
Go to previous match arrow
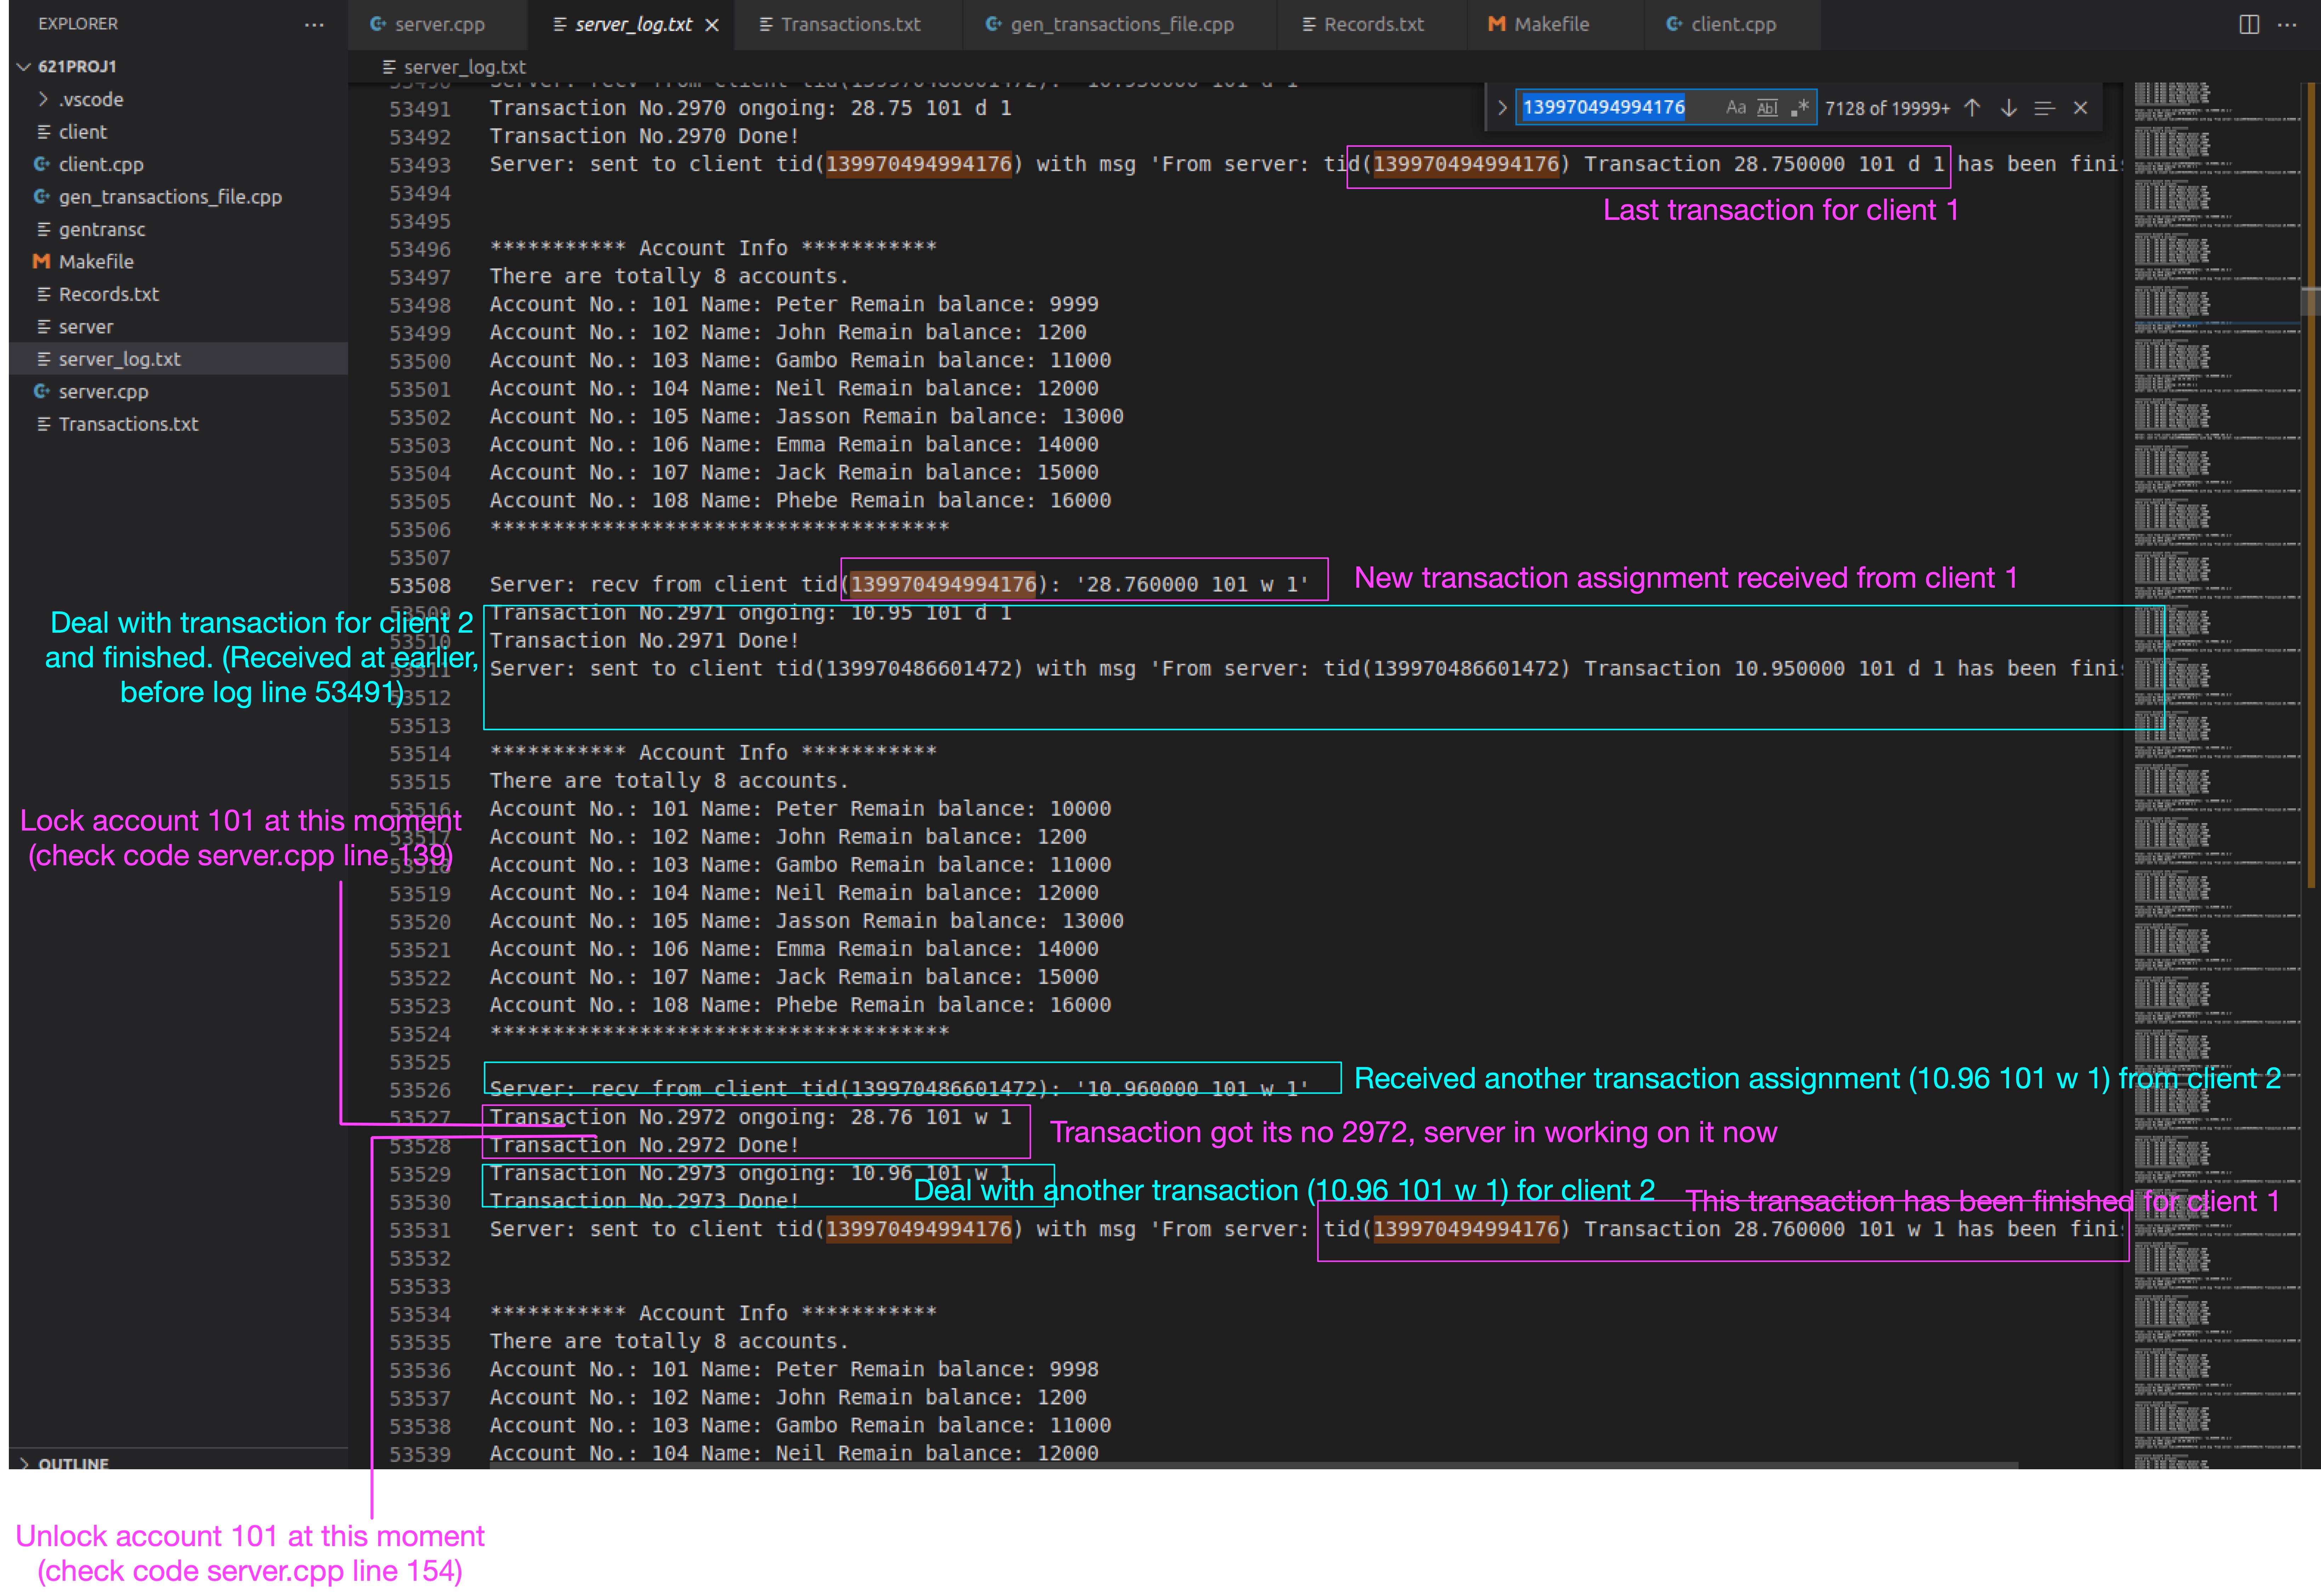(1972, 108)
